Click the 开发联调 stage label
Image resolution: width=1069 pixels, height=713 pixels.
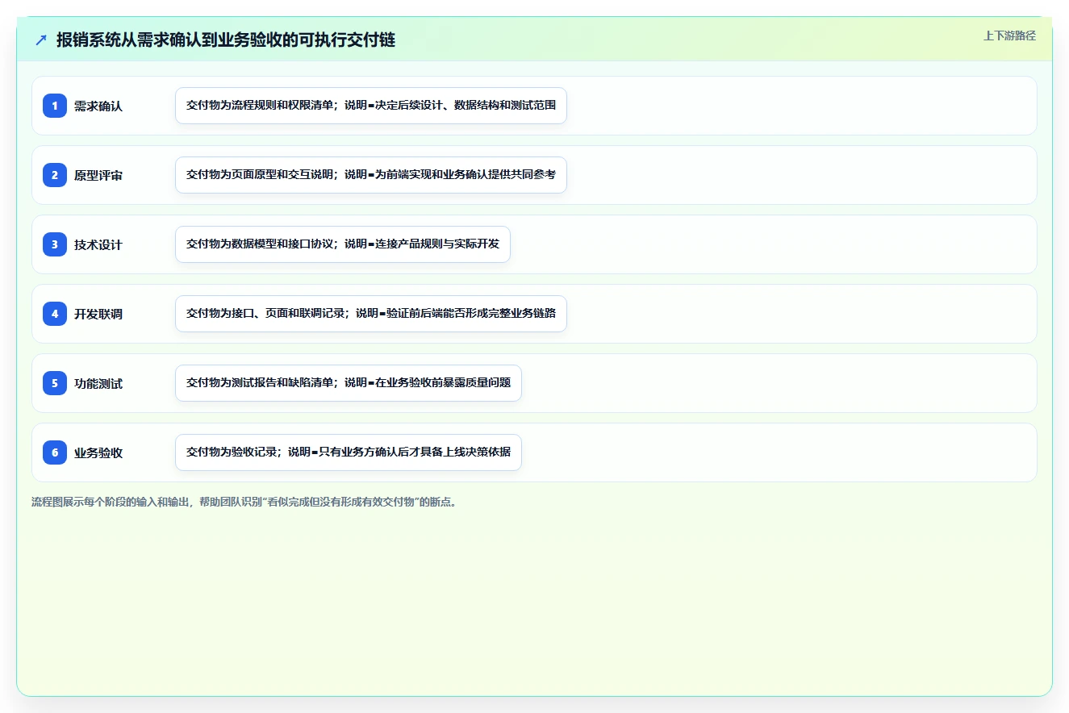click(98, 314)
